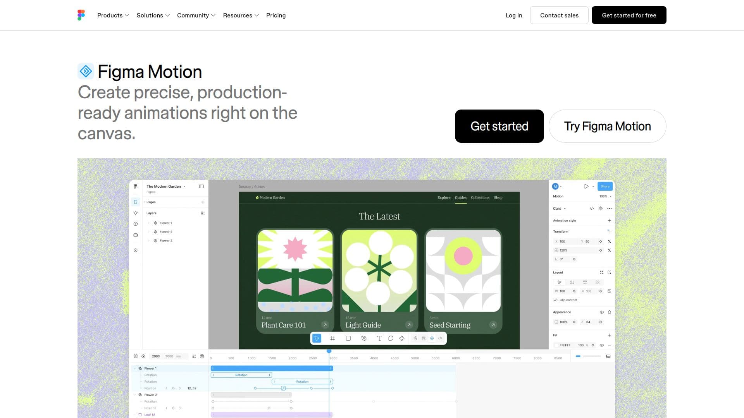Click the Contact sales button
This screenshot has height=418, width=744.
coord(559,15)
